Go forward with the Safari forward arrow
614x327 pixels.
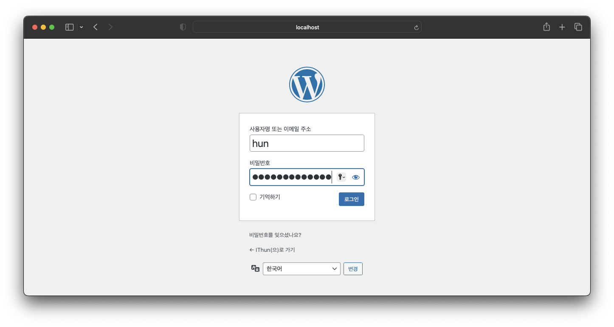click(110, 27)
